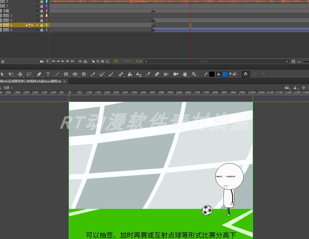Click the add camera icon in timeline
309x239 pixels.
pos(41,62)
